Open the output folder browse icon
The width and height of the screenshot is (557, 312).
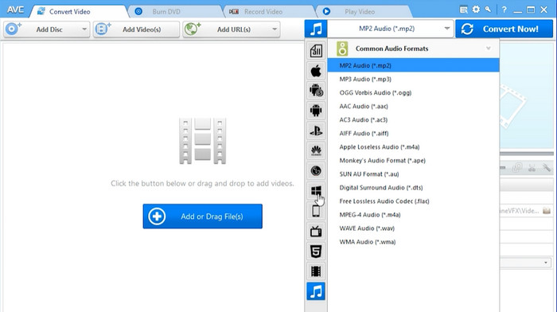pyautogui.click(x=547, y=211)
